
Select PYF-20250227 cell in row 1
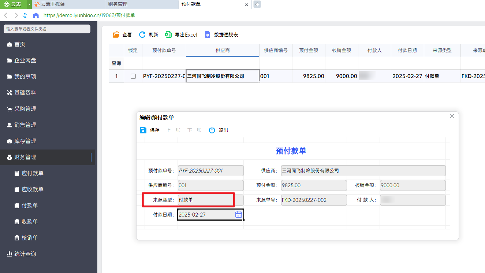pos(164,76)
